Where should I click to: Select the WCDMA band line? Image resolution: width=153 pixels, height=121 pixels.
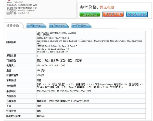point(53,38)
